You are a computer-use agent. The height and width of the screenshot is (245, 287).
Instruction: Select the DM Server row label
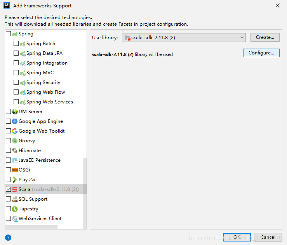[x=31, y=112]
